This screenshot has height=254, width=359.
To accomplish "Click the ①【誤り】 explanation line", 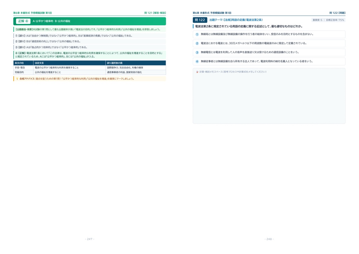I will pos(89,36).
